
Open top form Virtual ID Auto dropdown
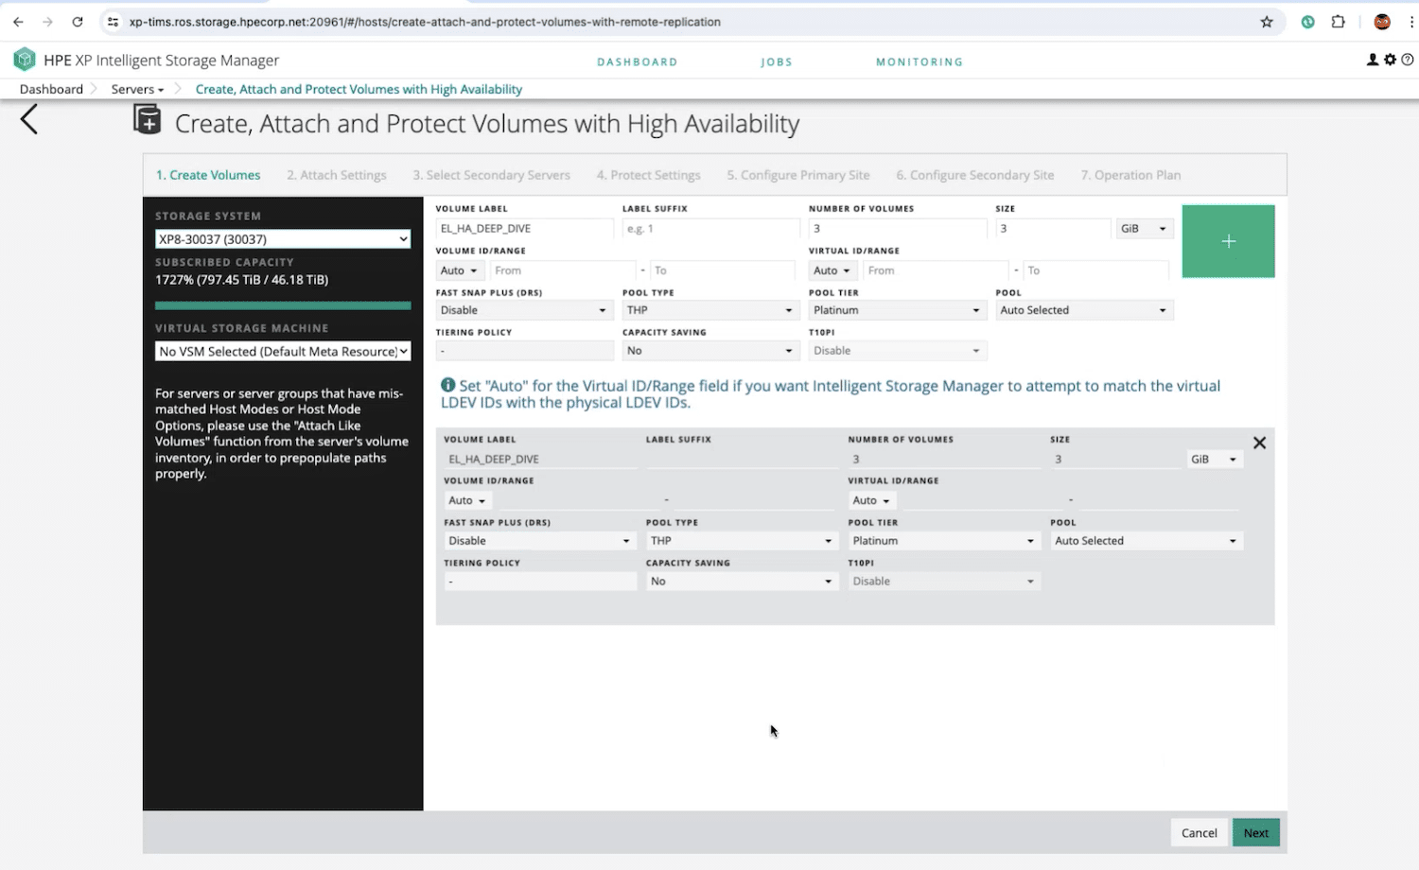[x=832, y=270]
